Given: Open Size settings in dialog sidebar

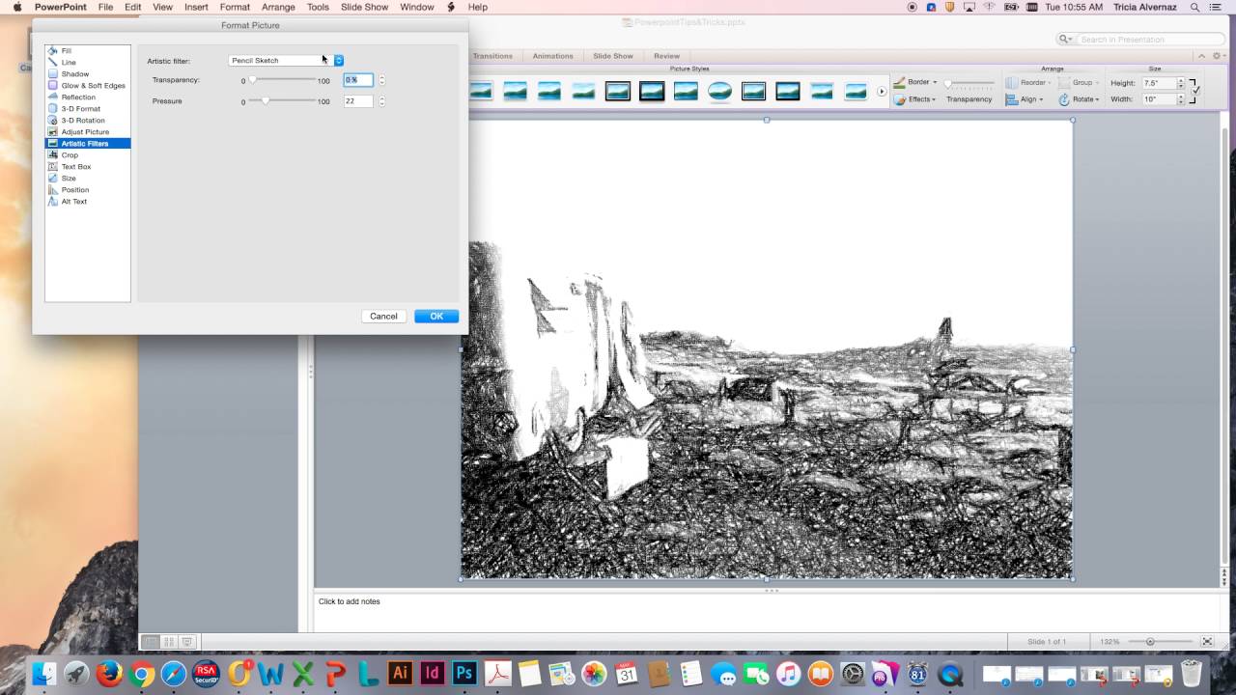Looking at the screenshot, I should tap(88, 179).
